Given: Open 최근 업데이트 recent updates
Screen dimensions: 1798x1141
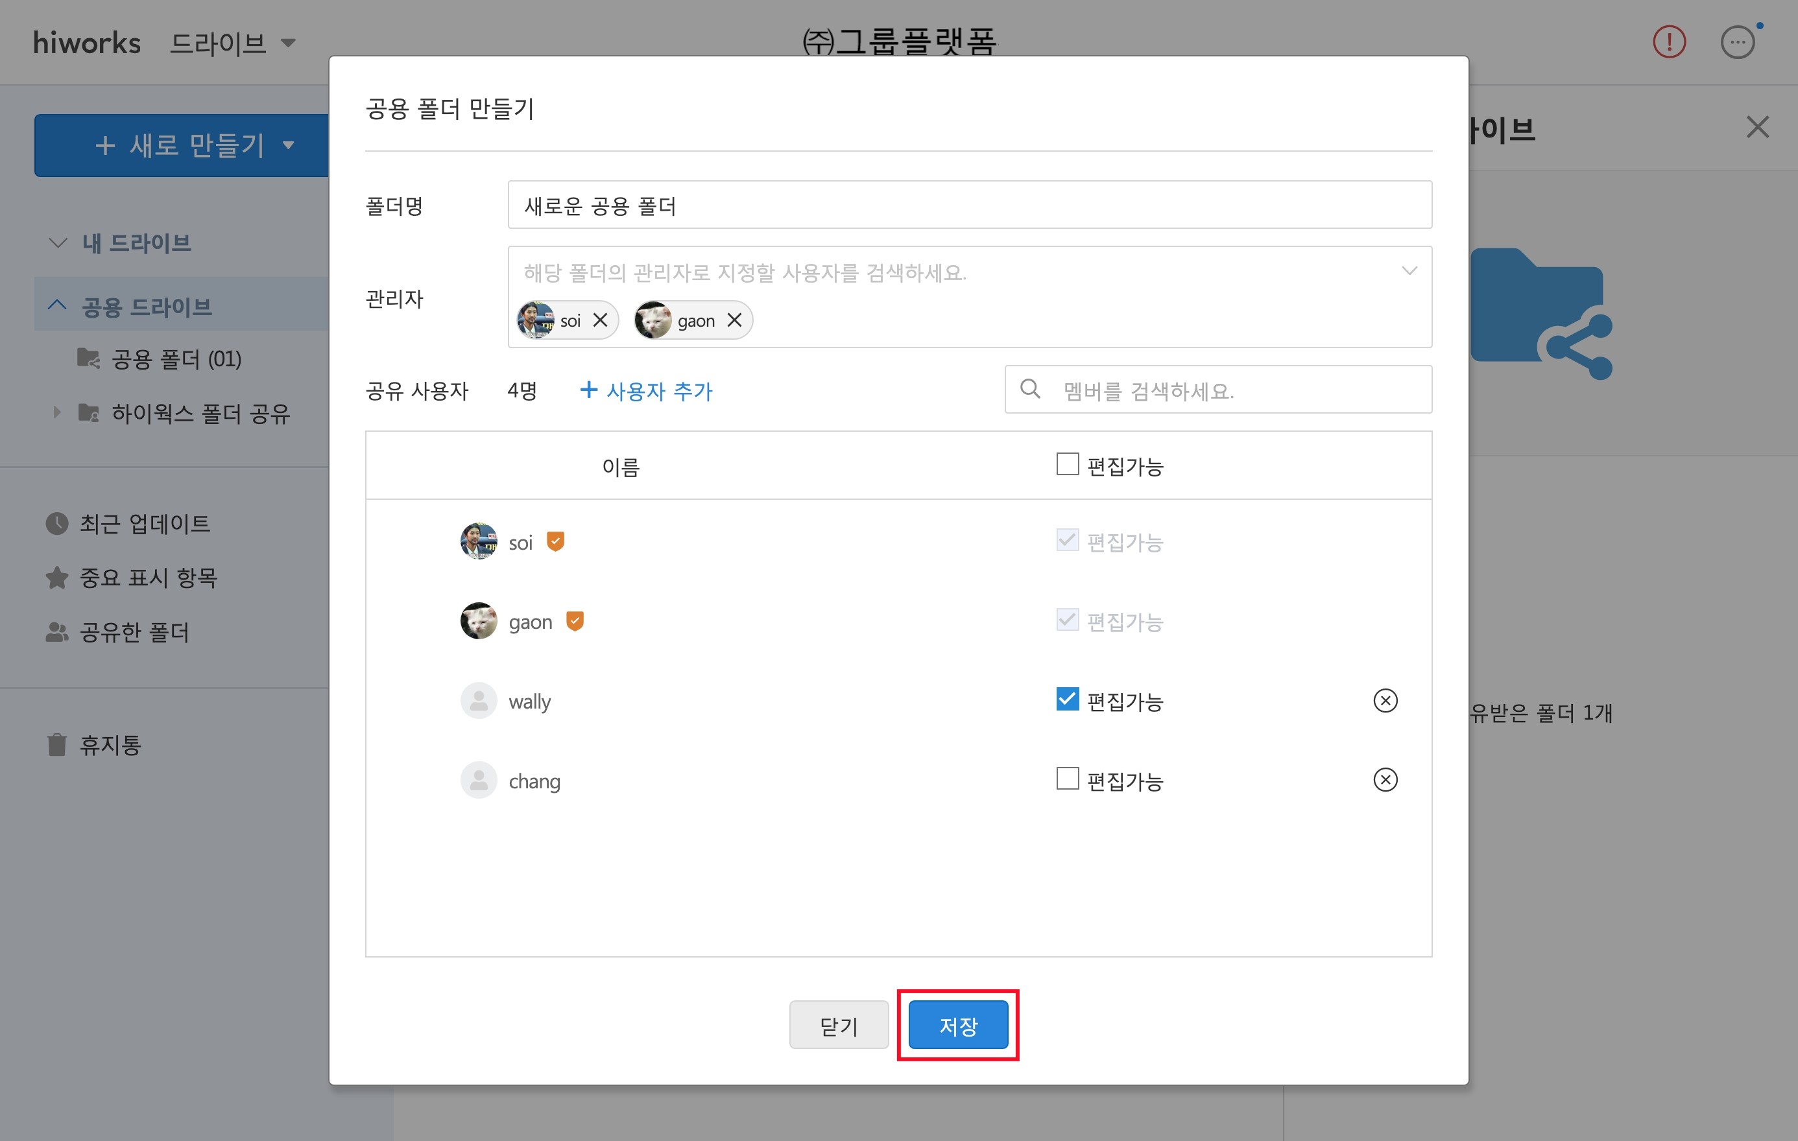Looking at the screenshot, I should [x=145, y=523].
